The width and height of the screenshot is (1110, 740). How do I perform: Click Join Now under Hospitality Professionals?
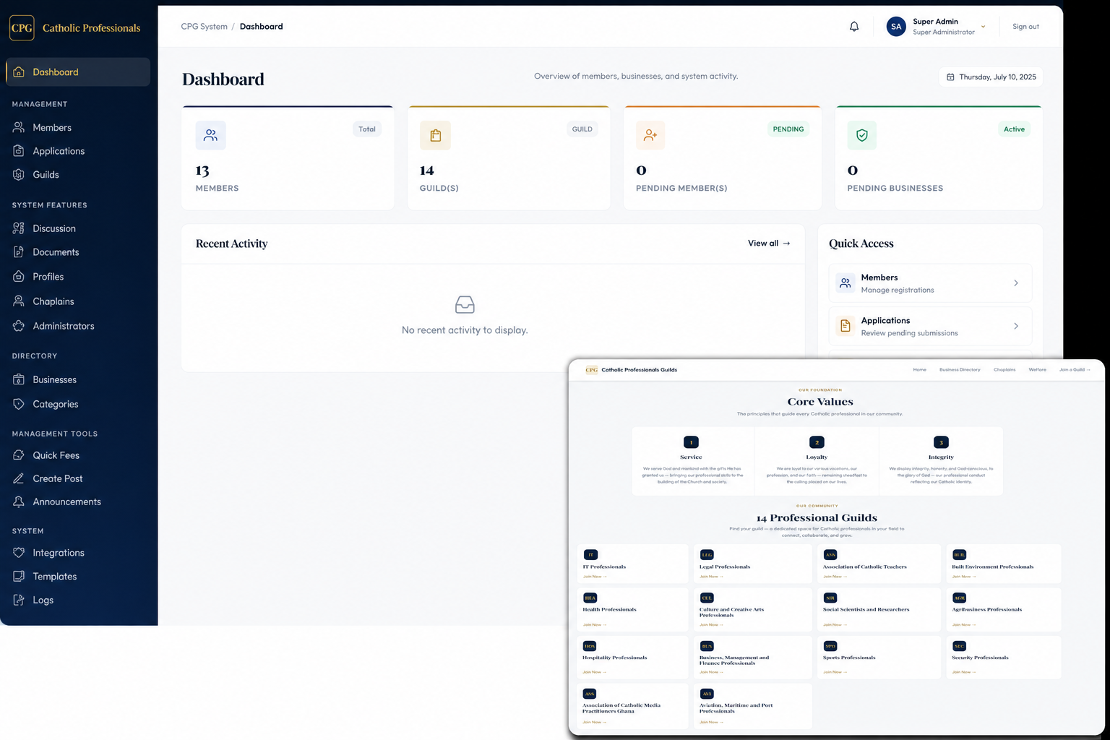pyautogui.click(x=595, y=672)
